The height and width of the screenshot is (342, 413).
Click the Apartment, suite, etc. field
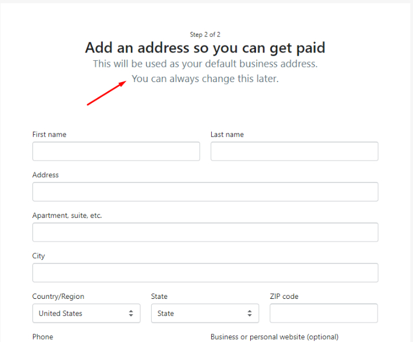pos(205,232)
